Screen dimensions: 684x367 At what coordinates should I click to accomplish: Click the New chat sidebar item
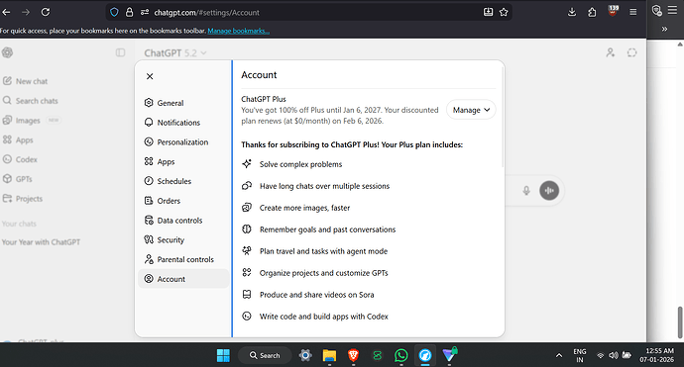25,81
